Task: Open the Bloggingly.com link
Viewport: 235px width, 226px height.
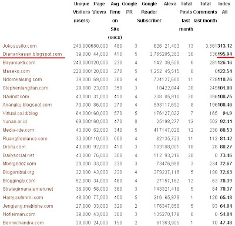Action: click(x=19, y=181)
